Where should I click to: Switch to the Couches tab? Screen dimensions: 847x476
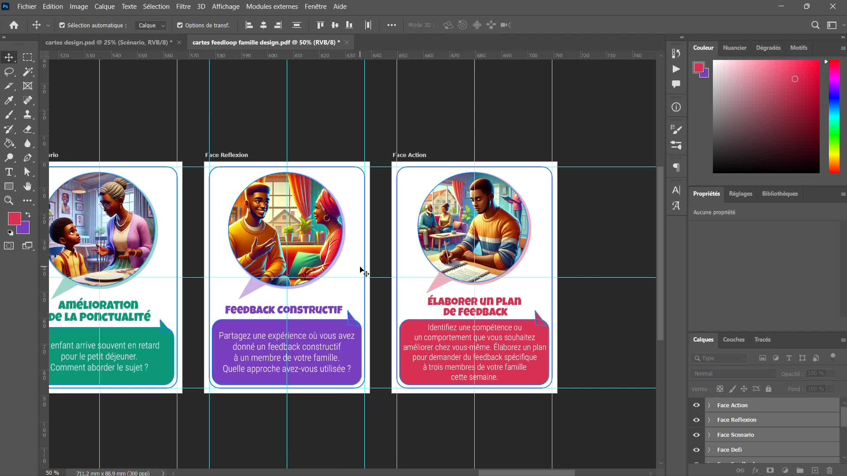pyautogui.click(x=734, y=339)
